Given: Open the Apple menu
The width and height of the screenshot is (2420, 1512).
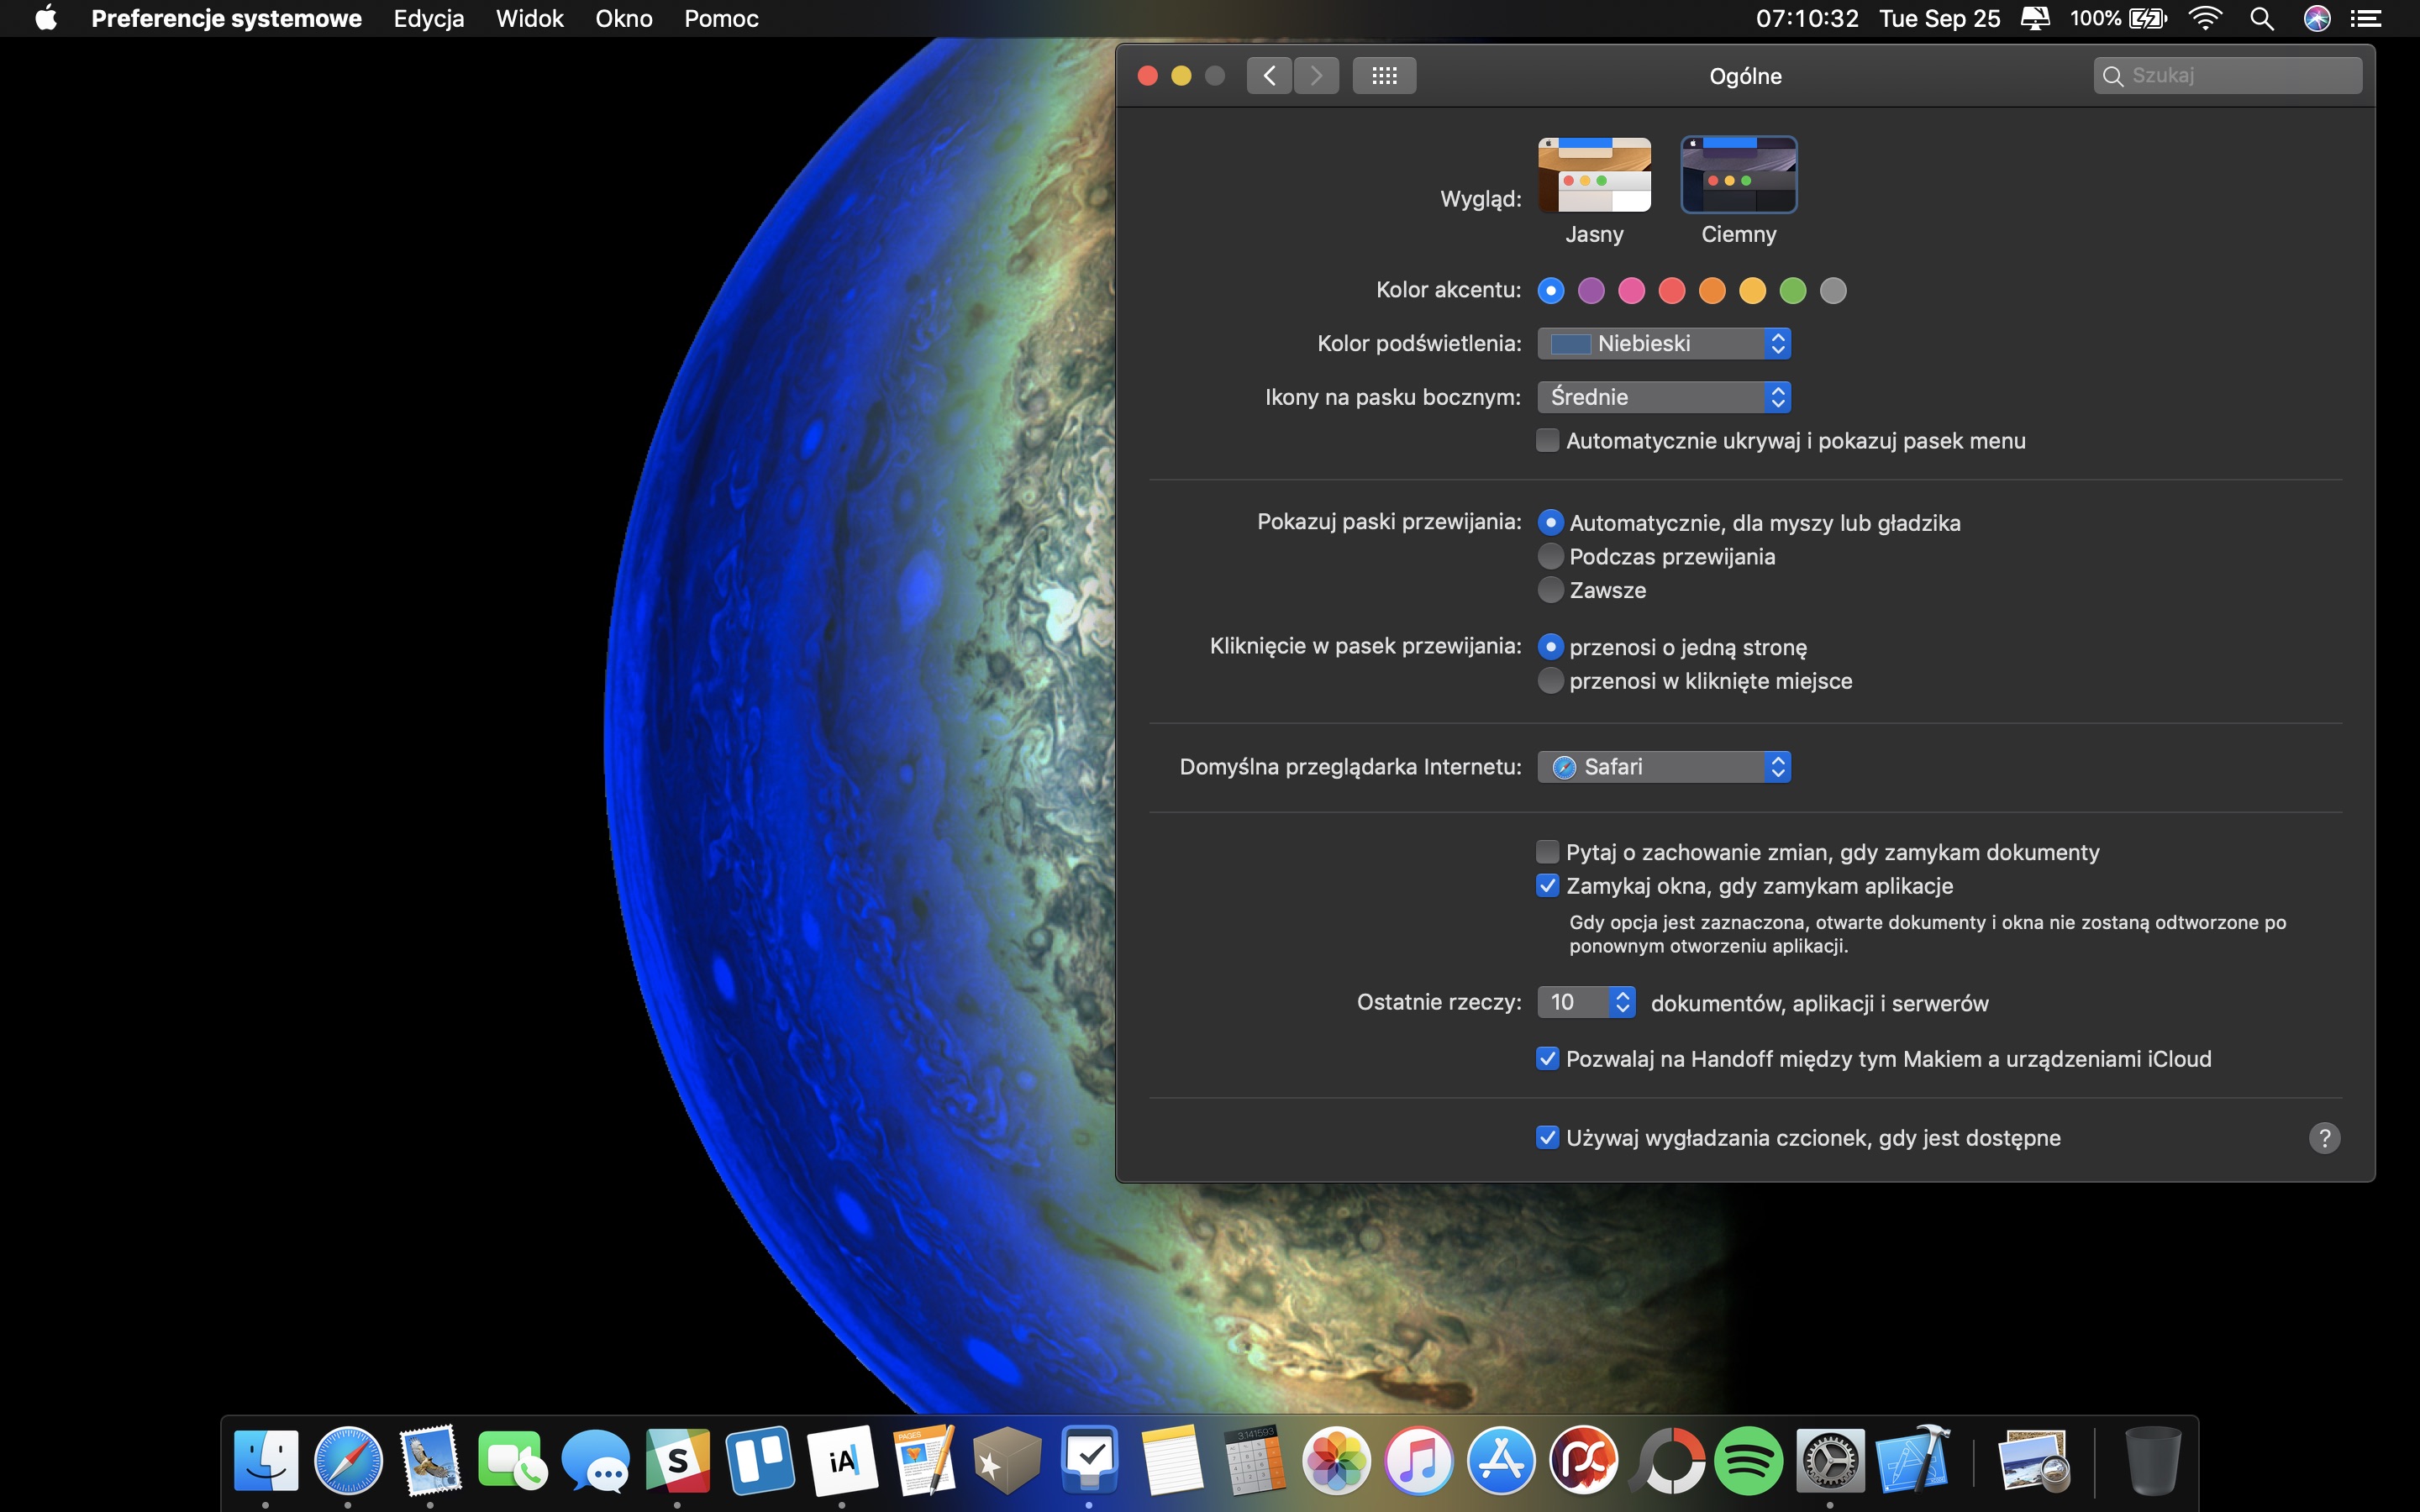Looking at the screenshot, I should coord(46,18).
